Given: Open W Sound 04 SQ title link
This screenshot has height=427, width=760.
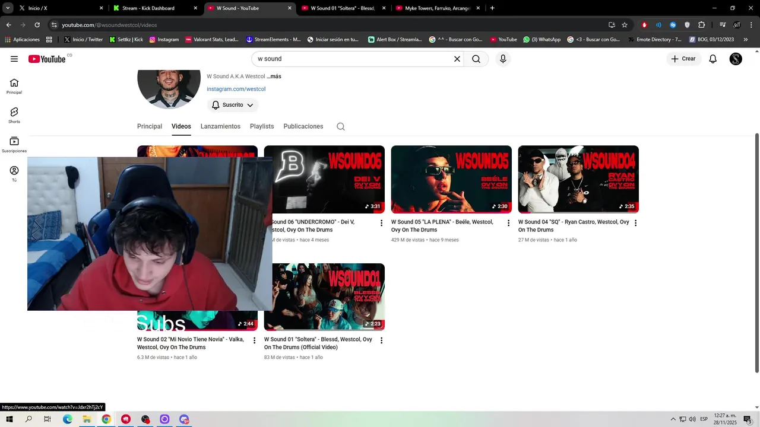Looking at the screenshot, I should point(574,226).
